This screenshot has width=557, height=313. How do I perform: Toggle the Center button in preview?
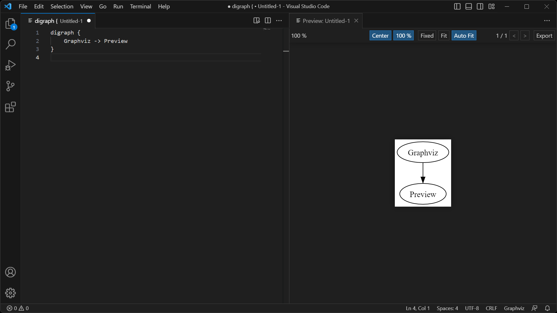pyautogui.click(x=380, y=36)
